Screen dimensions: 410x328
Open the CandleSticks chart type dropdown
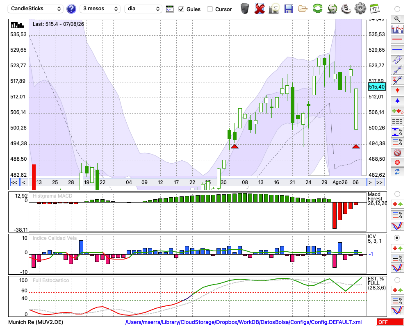36,9
